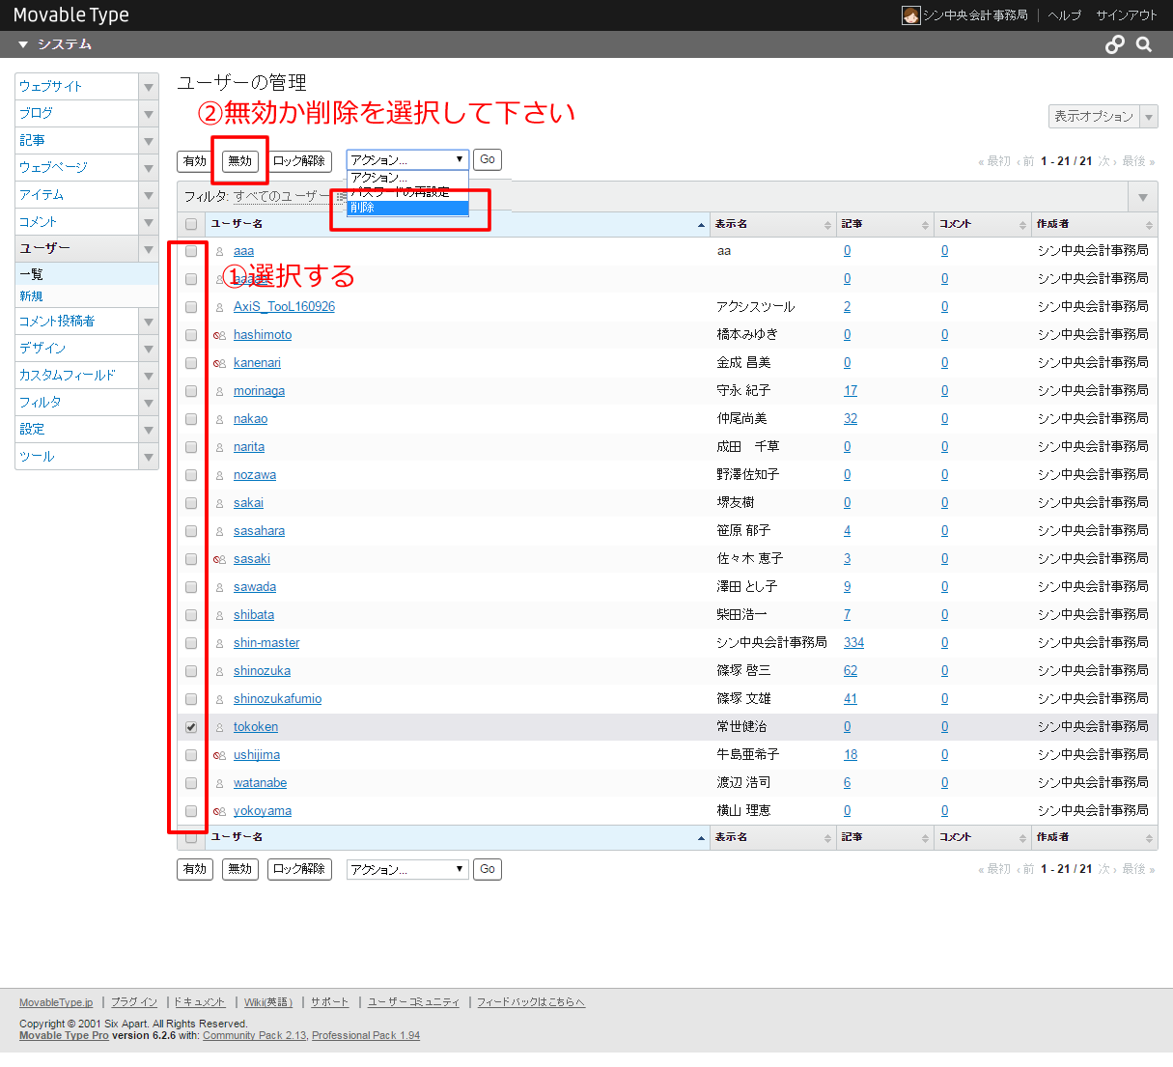Expand the ウェブサイト sidebar menu arrow
Screen dimensions: 1173x1067
[149, 87]
